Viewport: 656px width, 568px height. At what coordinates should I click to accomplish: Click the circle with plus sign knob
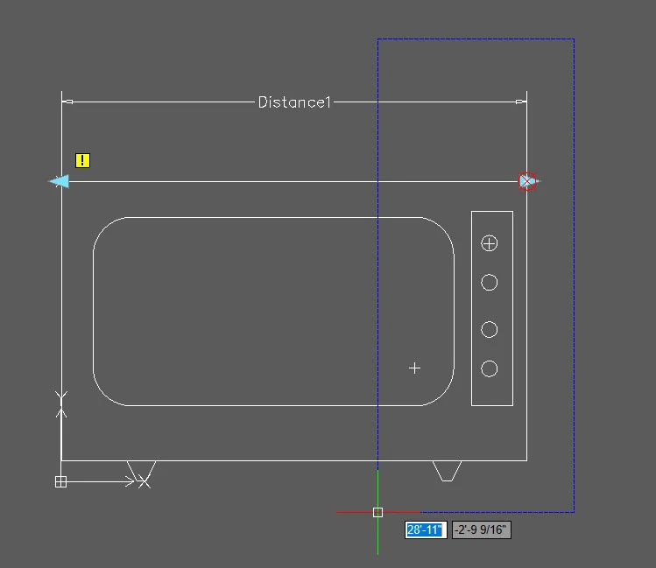[490, 243]
